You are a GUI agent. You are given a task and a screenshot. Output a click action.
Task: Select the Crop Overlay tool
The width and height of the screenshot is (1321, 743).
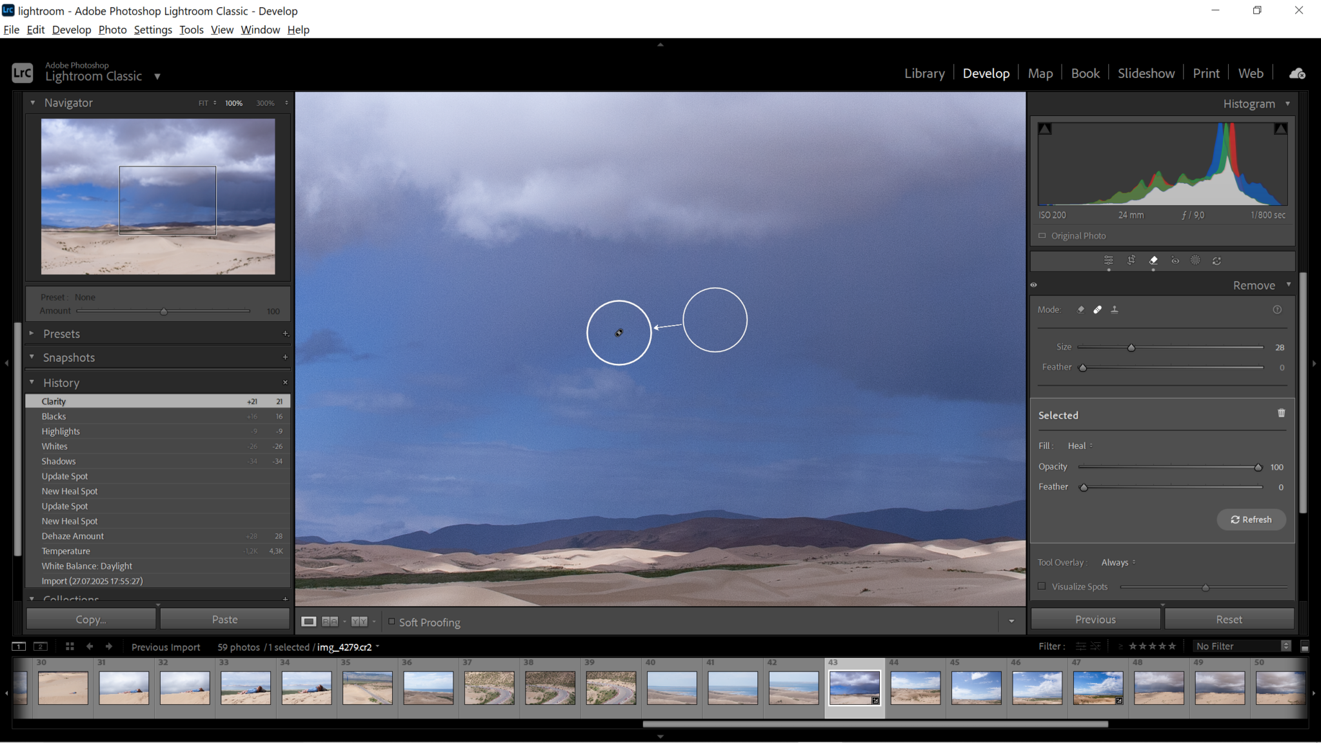(1131, 261)
